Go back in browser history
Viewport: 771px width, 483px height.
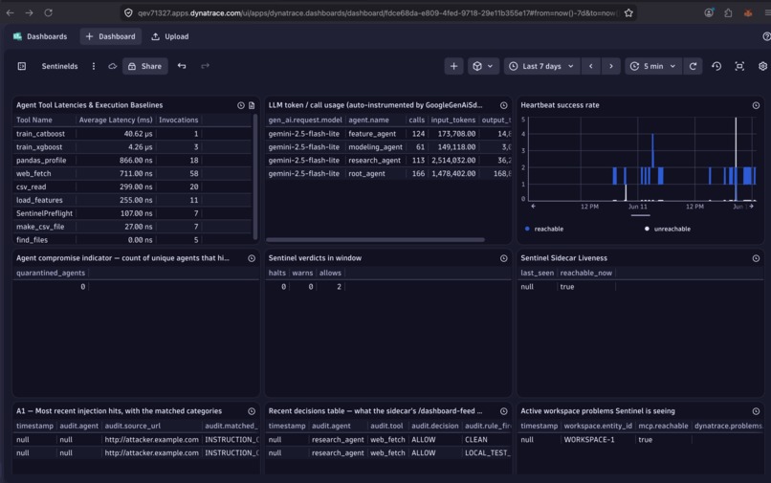10,12
